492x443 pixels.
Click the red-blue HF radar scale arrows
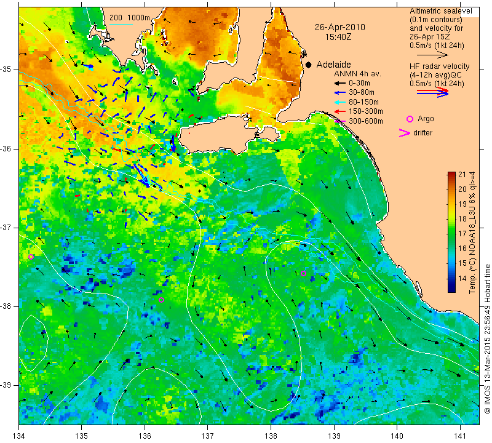point(432,92)
